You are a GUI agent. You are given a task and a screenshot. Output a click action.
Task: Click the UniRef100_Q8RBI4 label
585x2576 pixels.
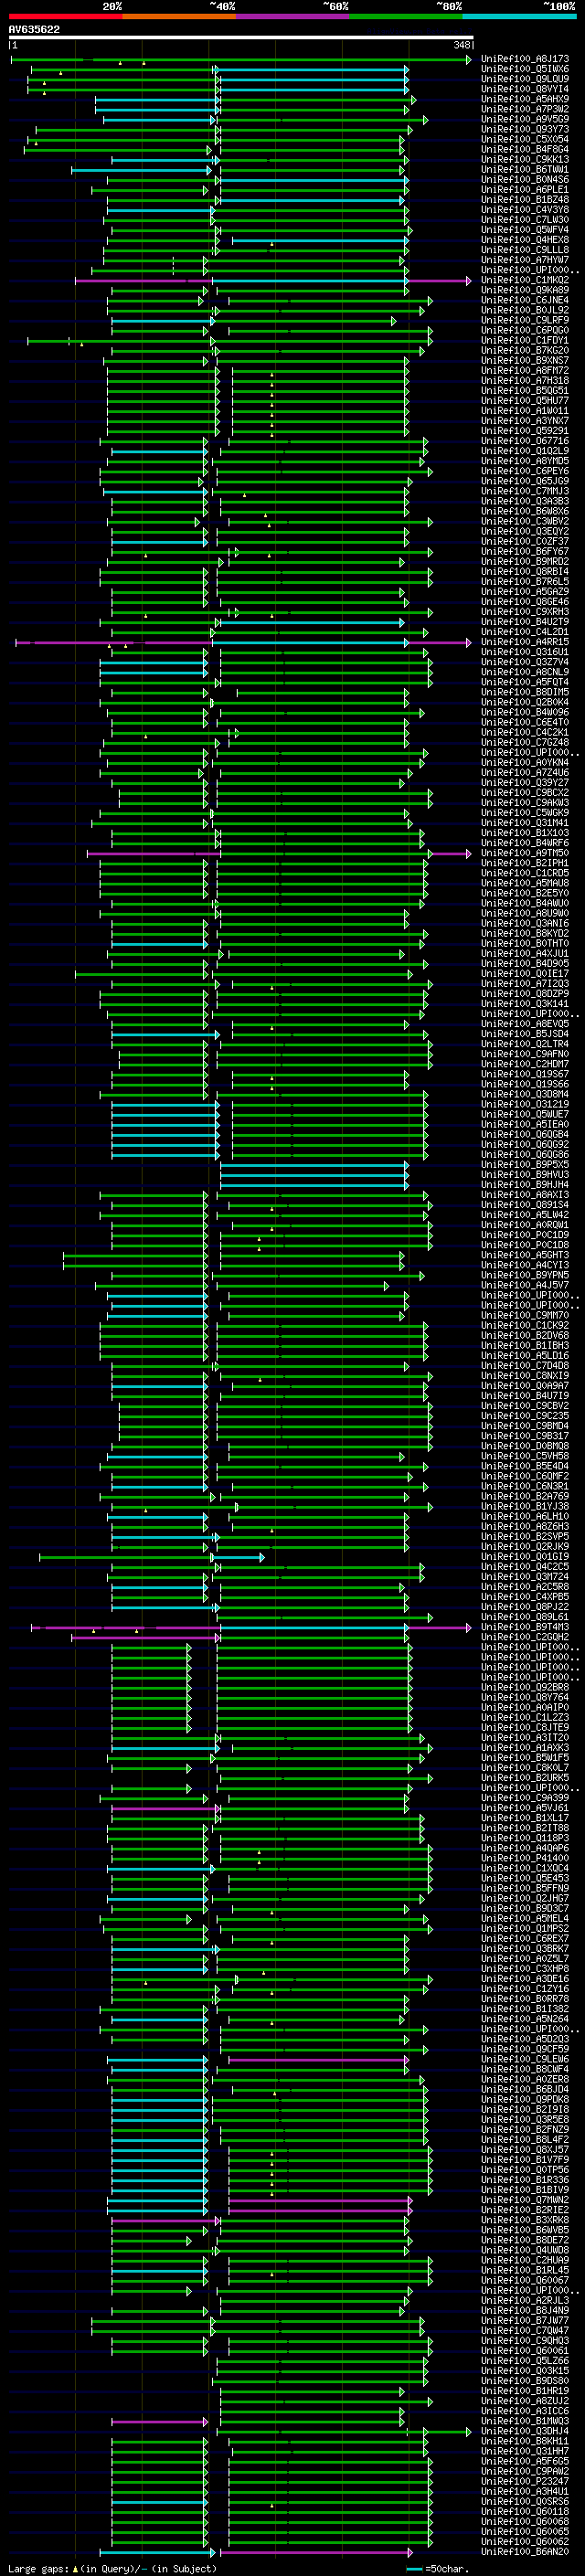(x=525, y=571)
